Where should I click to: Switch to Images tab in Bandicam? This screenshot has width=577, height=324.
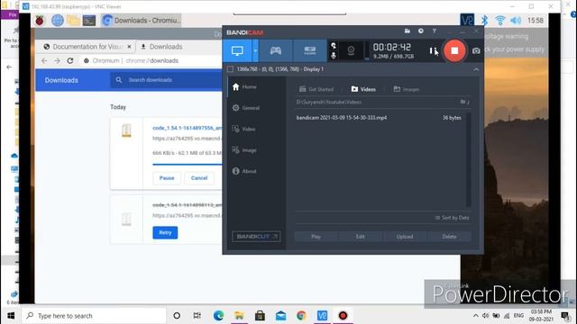(407, 89)
